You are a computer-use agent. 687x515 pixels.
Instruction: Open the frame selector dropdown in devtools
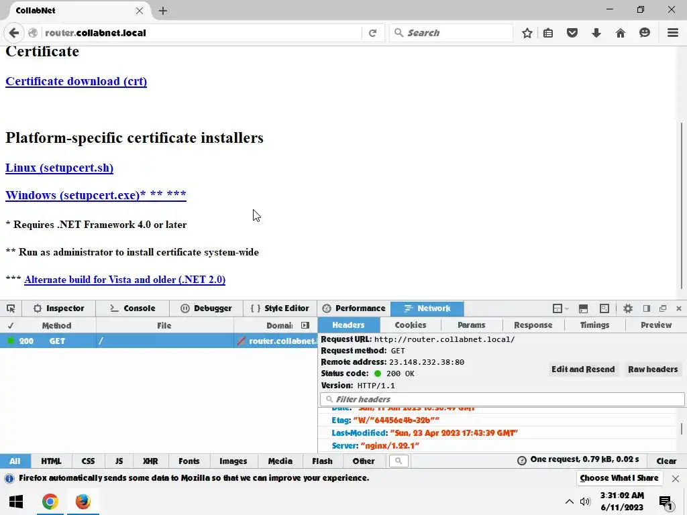[x=560, y=308]
